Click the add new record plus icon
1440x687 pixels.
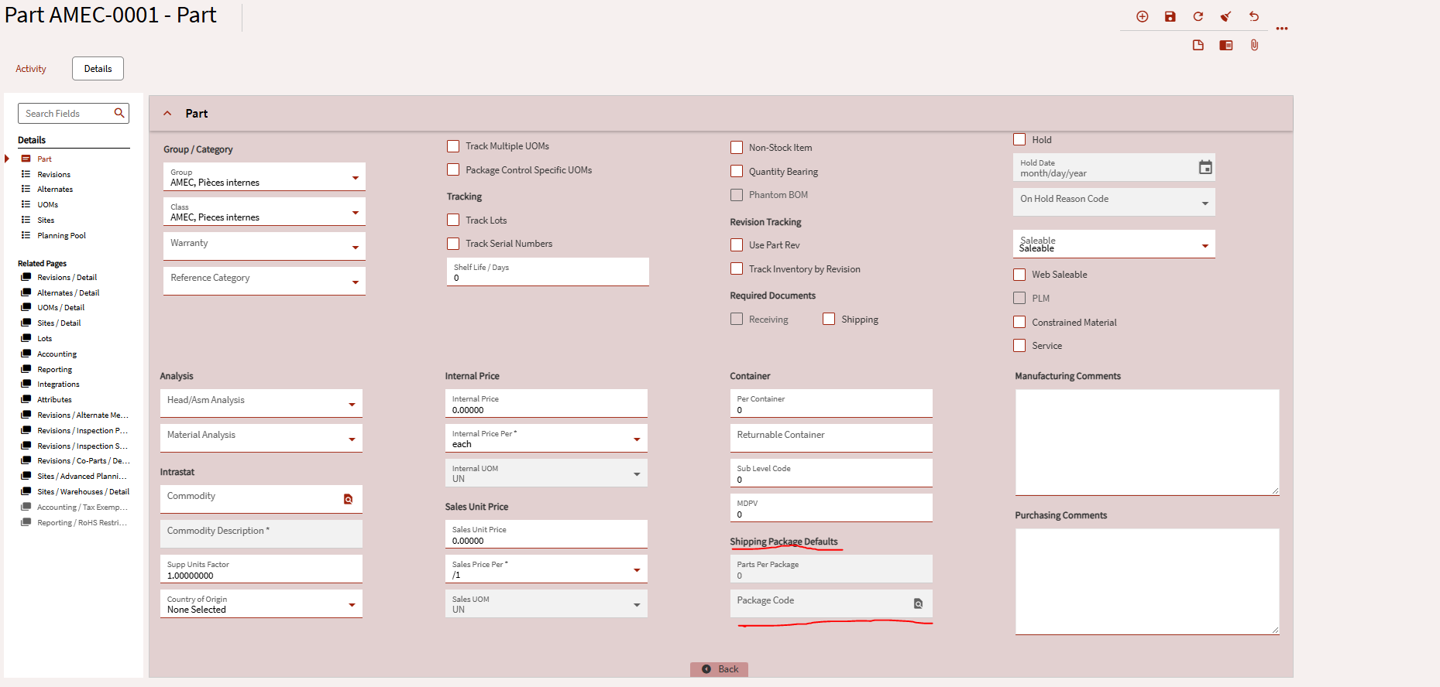(1142, 16)
